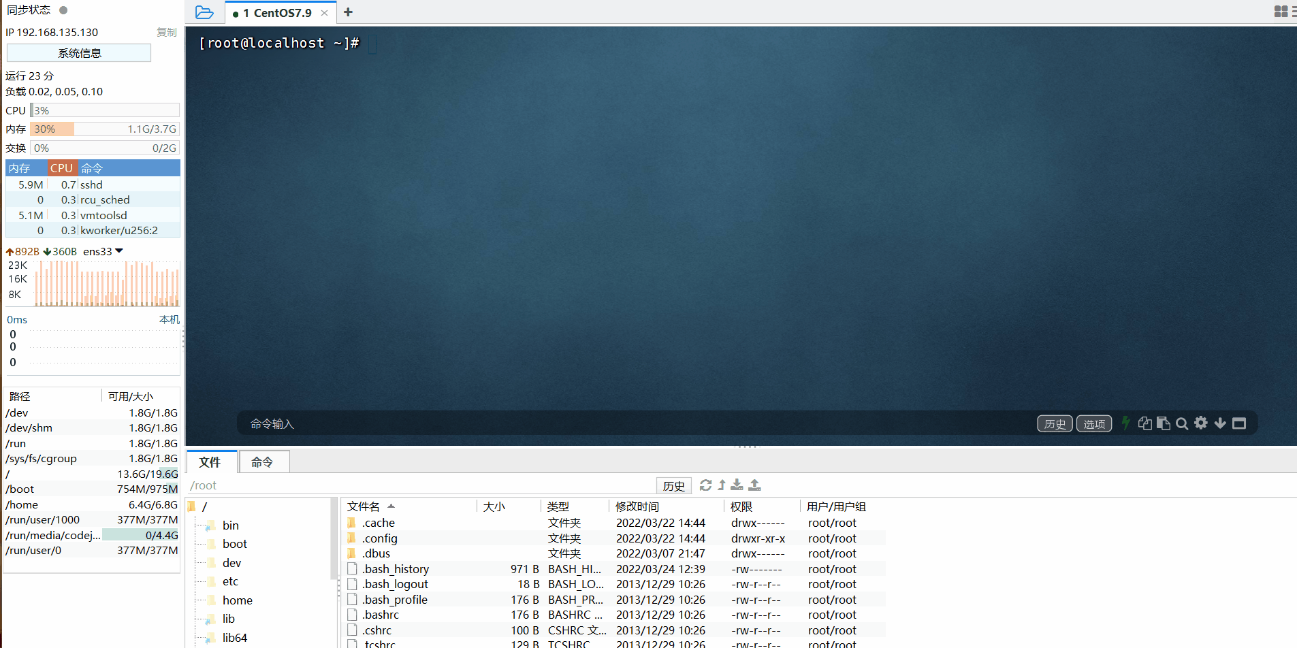Click the 交换 usage bar showing 0%

pyautogui.click(x=105, y=148)
